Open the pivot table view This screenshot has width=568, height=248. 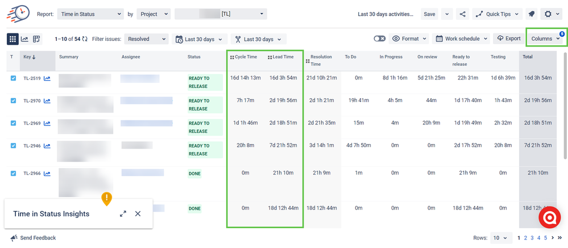tap(36, 39)
